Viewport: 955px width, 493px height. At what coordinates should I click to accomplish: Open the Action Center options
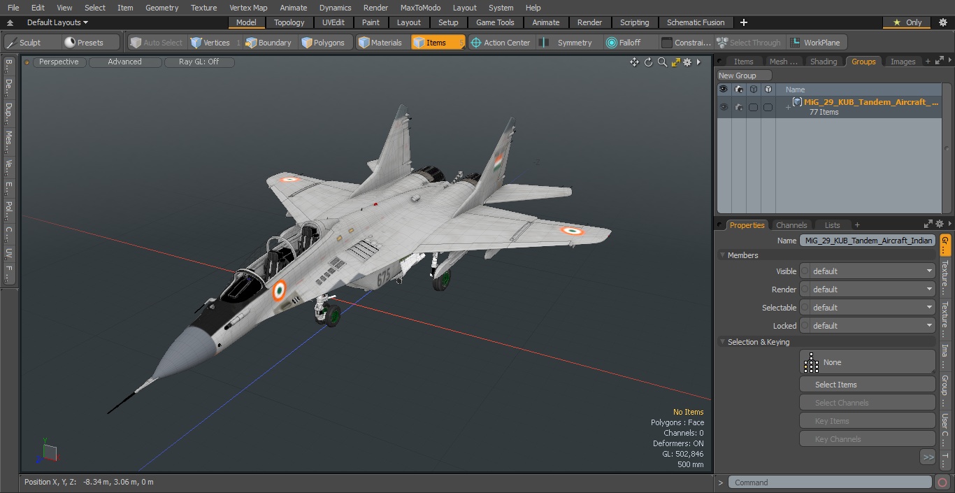(501, 43)
